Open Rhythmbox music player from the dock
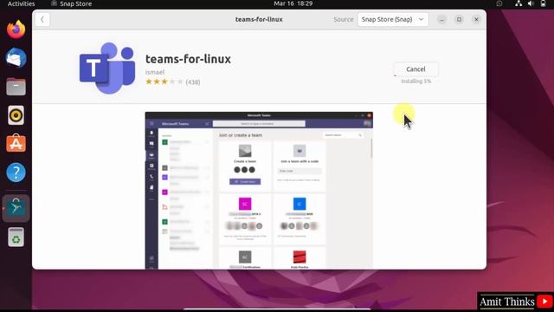 (x=16, y=115)
